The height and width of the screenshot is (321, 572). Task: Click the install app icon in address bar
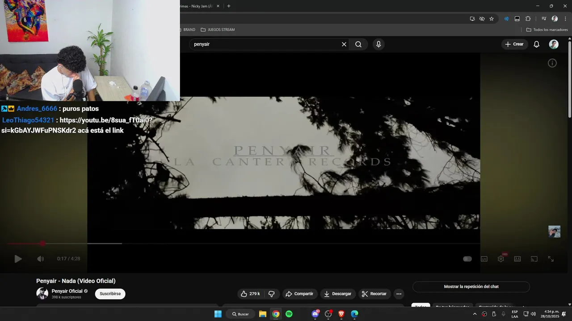tap(472, 19)
